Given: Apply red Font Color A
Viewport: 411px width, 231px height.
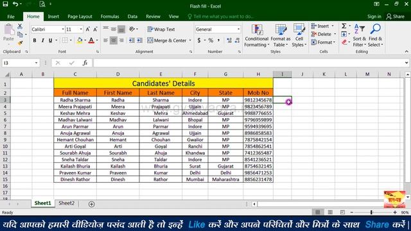Looking at the screenshot, I should [x=91, y=40].
